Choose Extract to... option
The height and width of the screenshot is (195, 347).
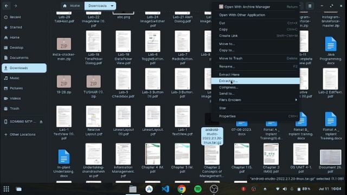(x=255, y=81)
